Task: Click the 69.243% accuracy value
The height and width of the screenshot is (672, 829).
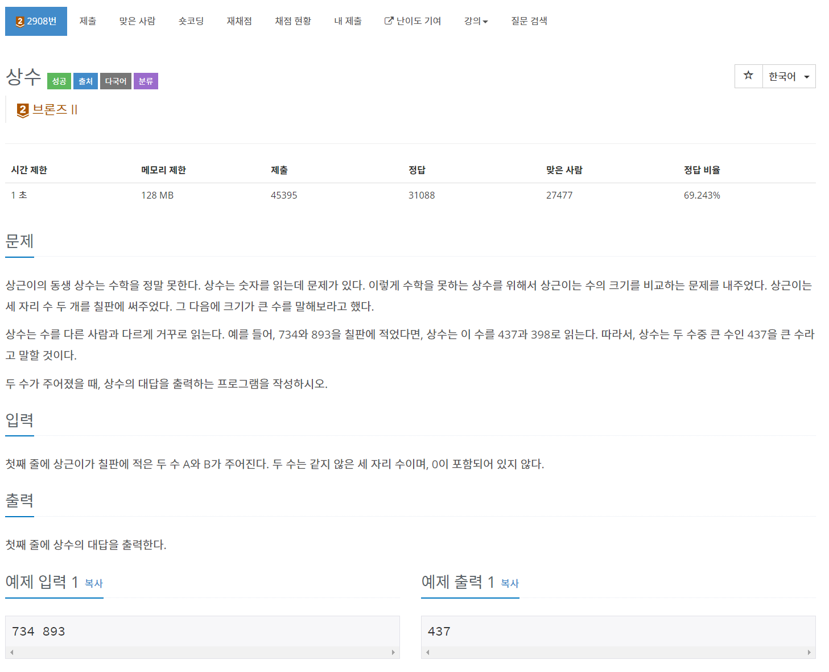Action: click(702, 195)
